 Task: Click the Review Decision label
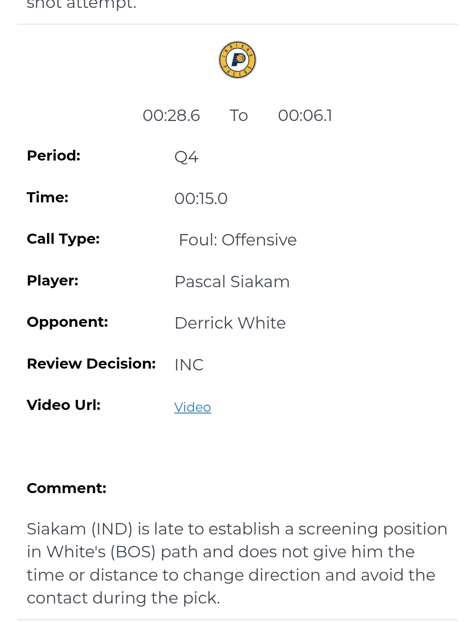click(x=91, y=364)
